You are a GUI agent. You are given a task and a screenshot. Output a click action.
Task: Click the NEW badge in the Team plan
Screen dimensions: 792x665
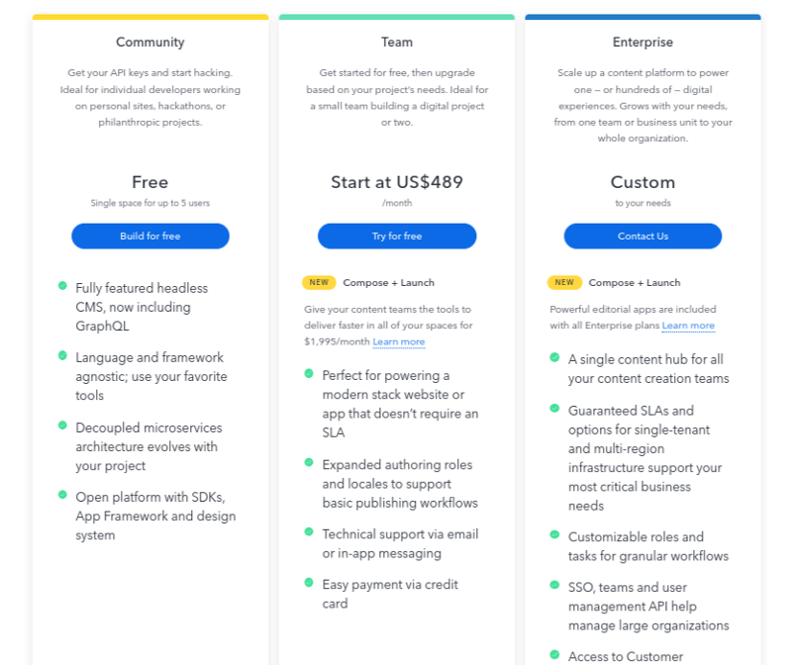[319, 282]
